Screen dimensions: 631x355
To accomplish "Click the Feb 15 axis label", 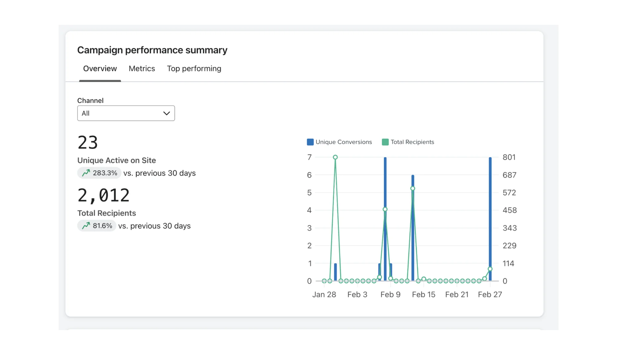I will tap(424, 295).
